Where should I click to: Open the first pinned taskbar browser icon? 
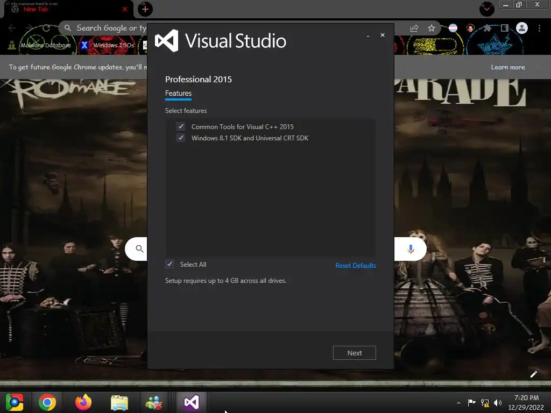click(15, 402)
